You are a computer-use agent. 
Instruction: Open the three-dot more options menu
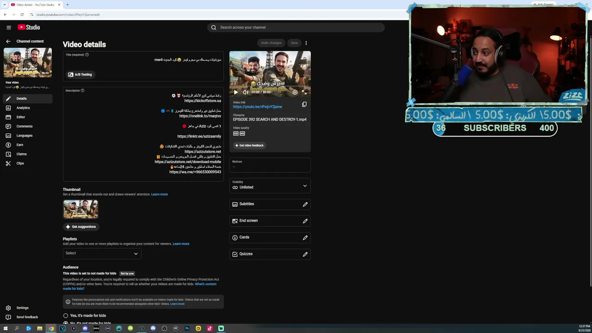306,43
